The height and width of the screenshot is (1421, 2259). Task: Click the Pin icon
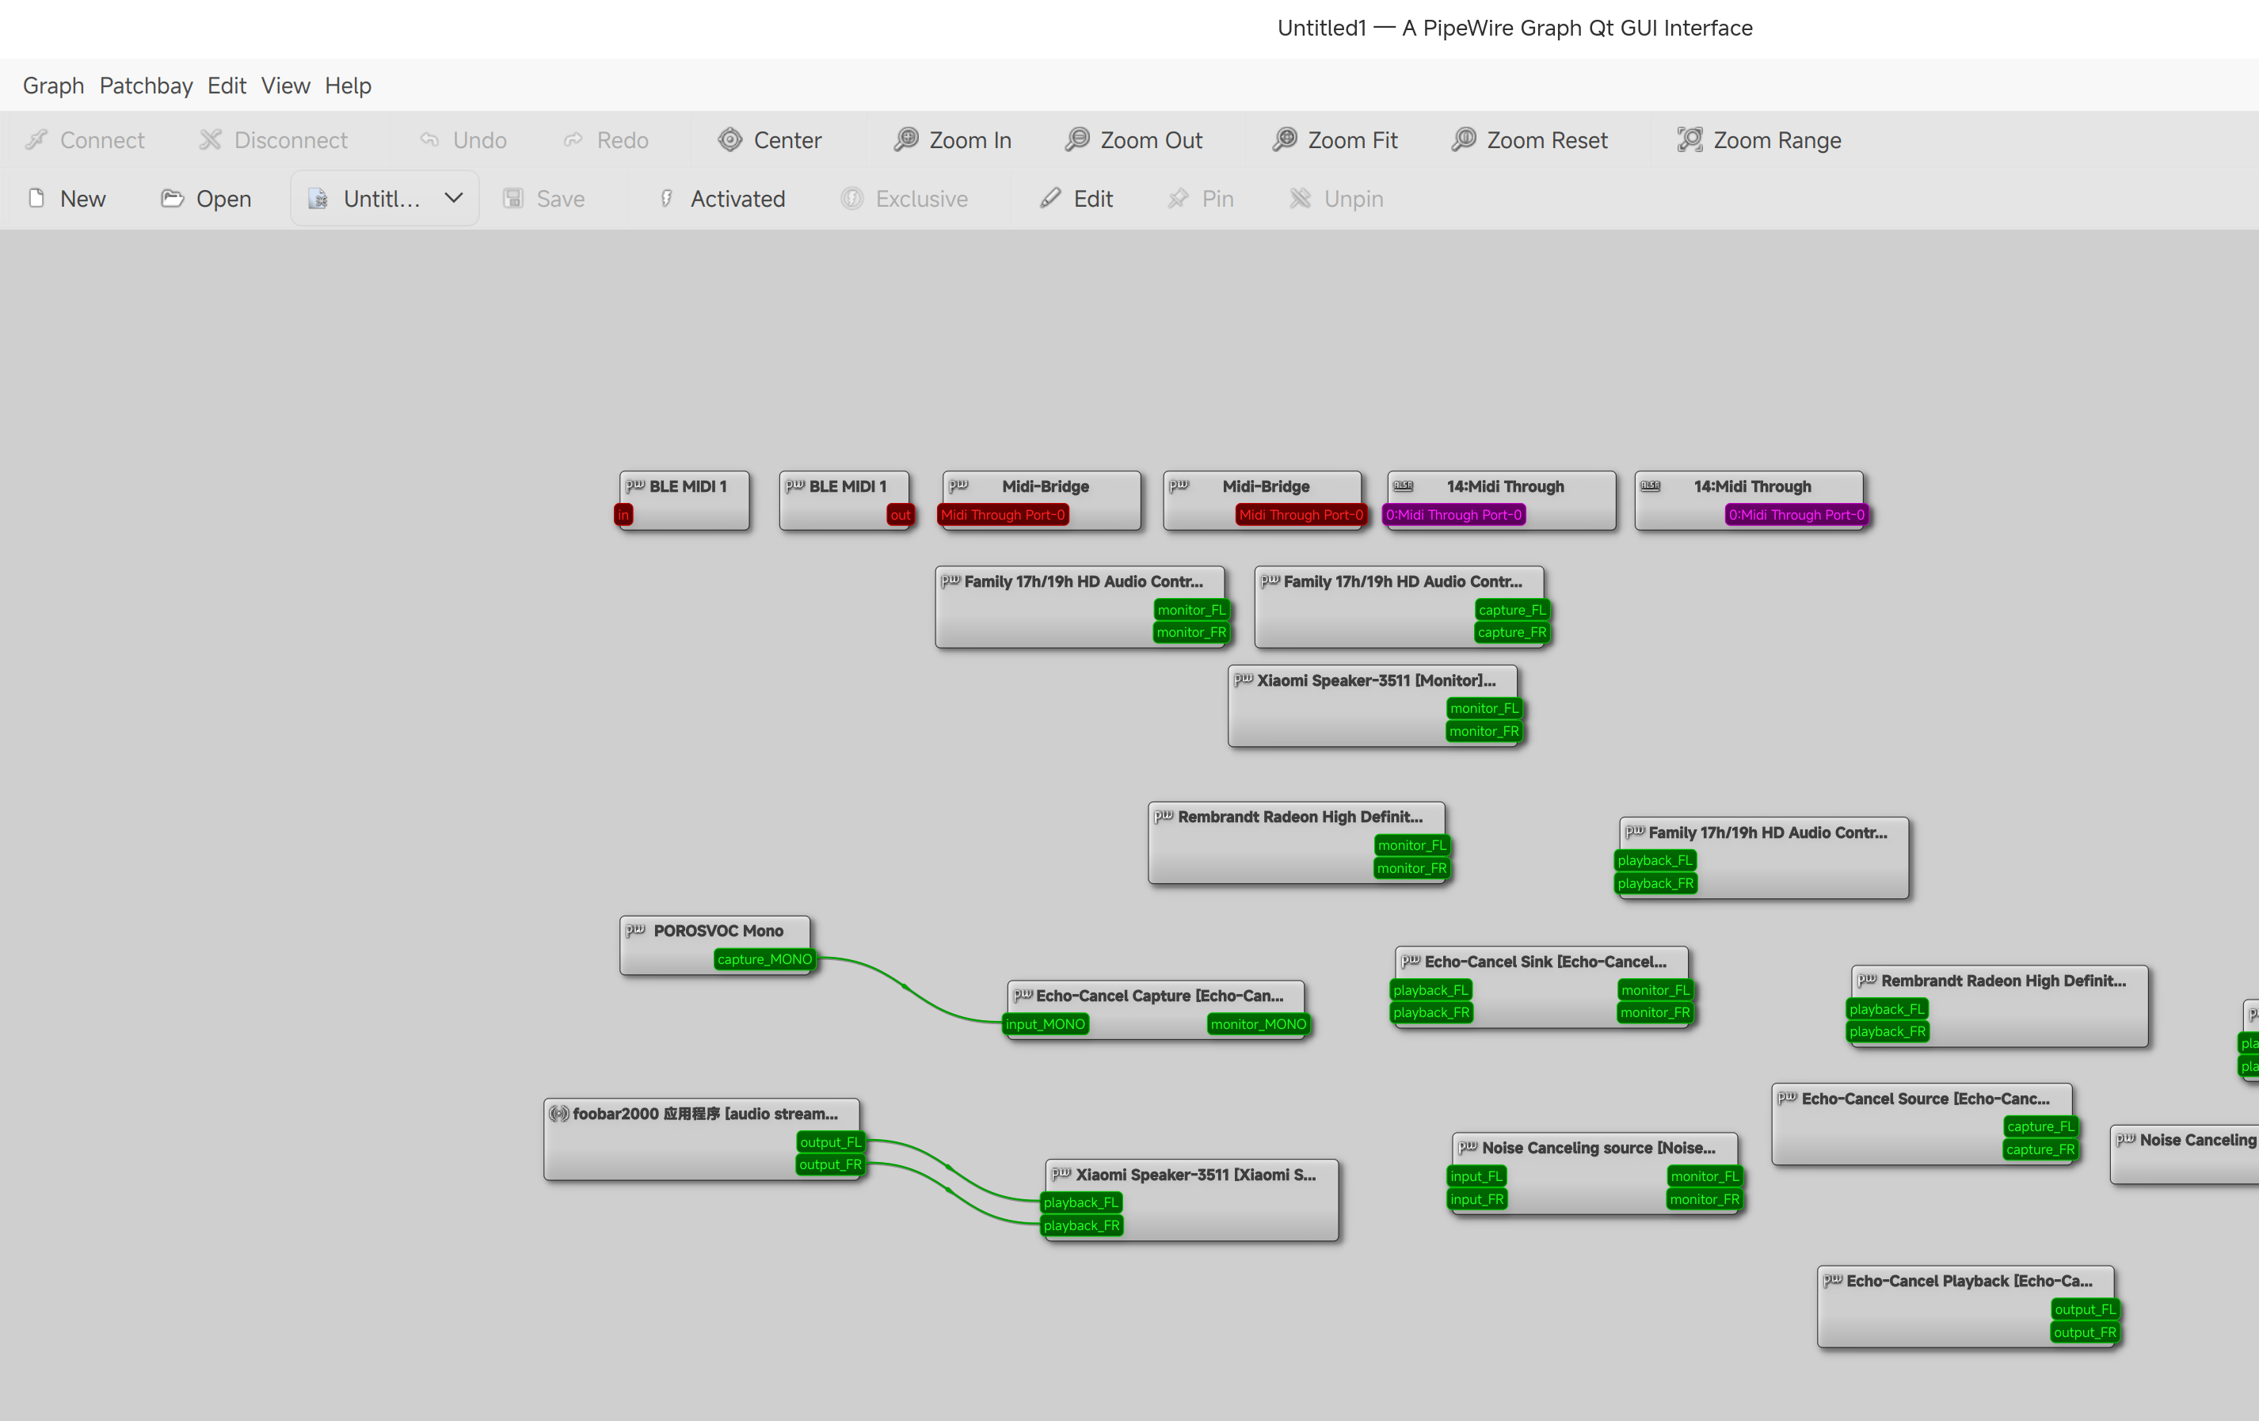(x=1179, y=199)
